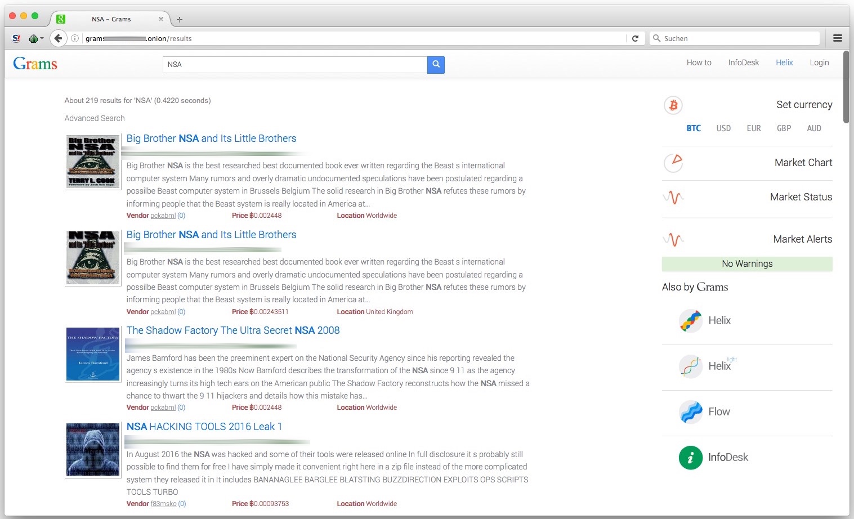Click the site info icon in address bar
Screen dimensions: 854x519
[x=74, y=38]
